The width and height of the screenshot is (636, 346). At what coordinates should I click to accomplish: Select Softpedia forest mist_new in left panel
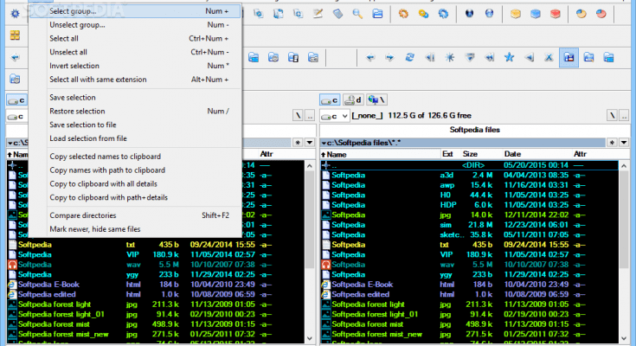[x=156, y=334]
